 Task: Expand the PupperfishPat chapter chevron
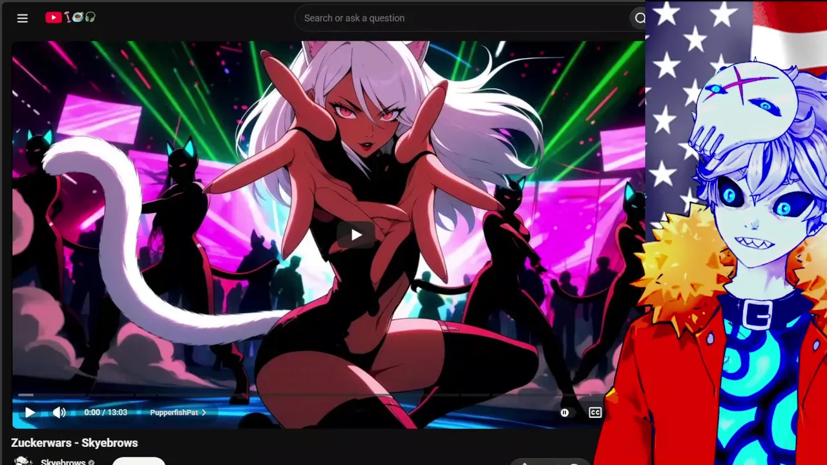(204, 413)
